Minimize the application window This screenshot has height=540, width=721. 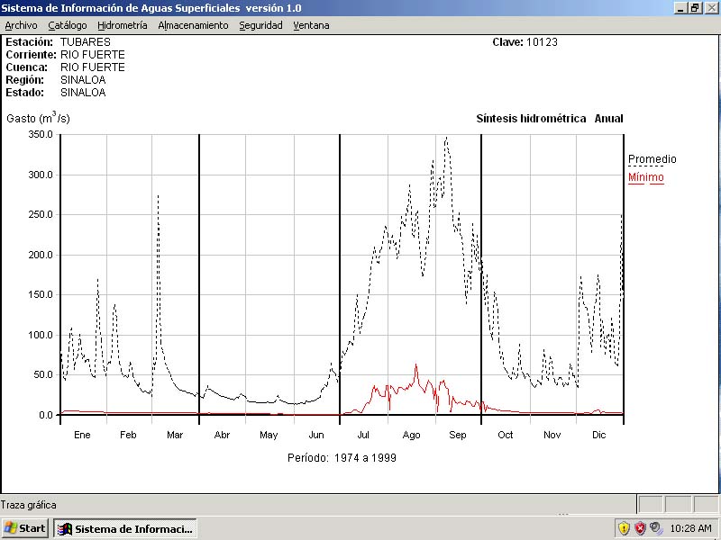(x=680, y=7)
